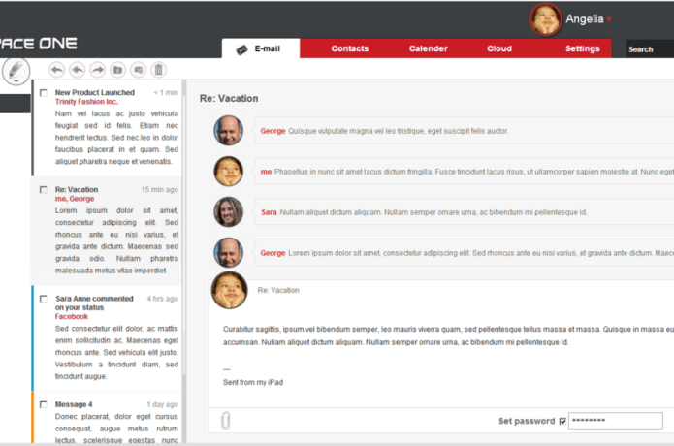
Task: Tick the Sara Anne commented message checkbox
Action: pos(44,300)
